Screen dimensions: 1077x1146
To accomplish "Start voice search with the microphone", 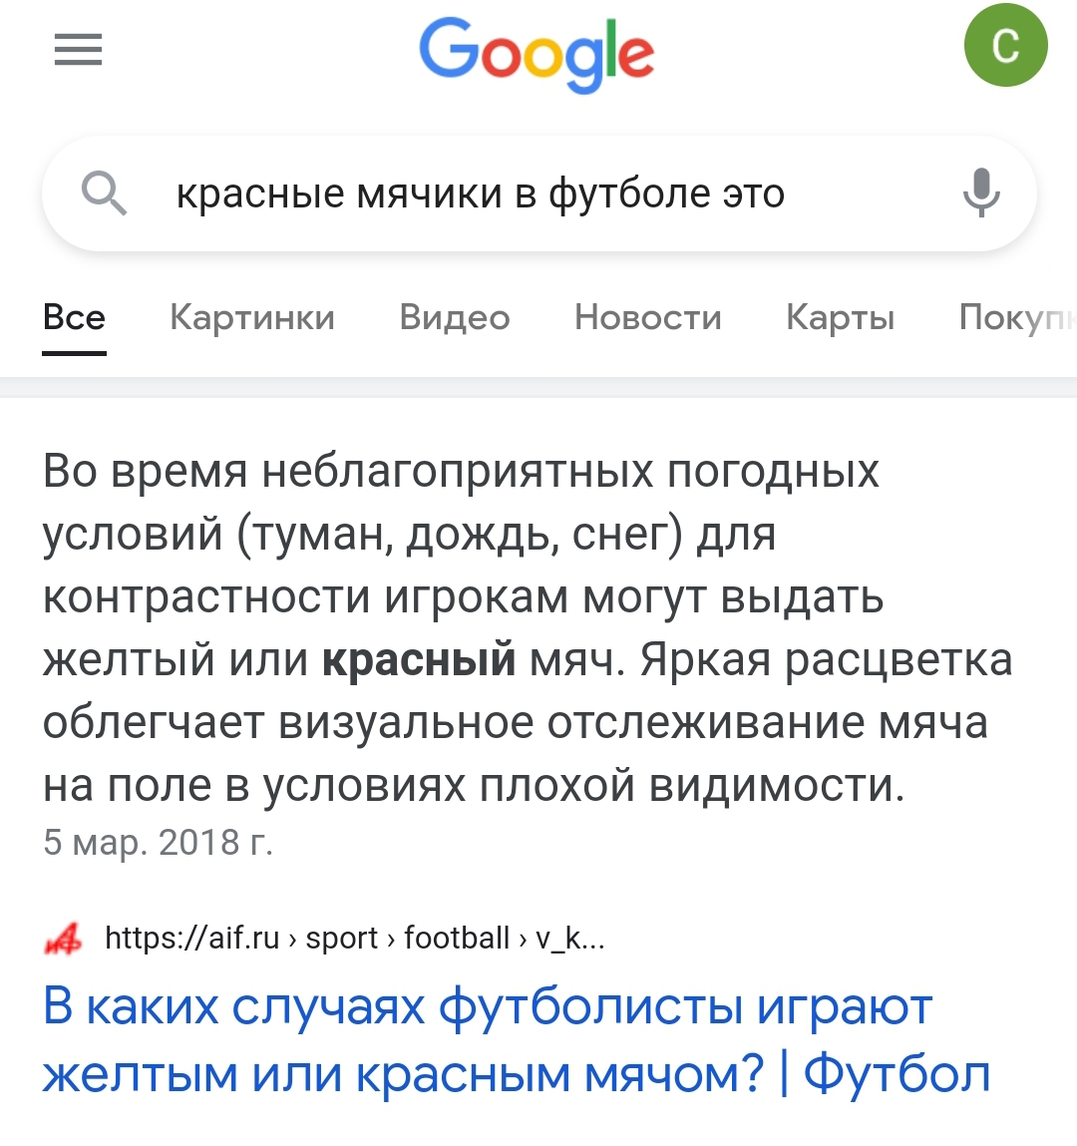I will coord(981,192).
